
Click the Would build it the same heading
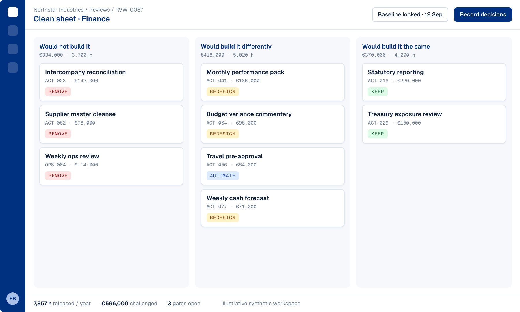coord(396,47)
